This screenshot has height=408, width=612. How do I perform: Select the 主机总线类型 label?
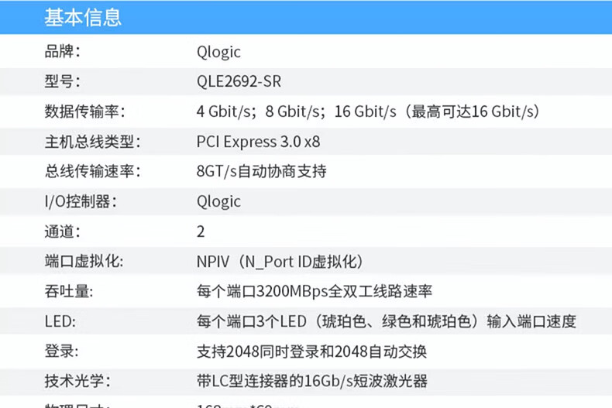(93, 142)
